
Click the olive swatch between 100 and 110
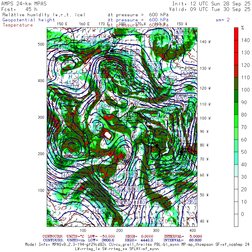point(236,83)
